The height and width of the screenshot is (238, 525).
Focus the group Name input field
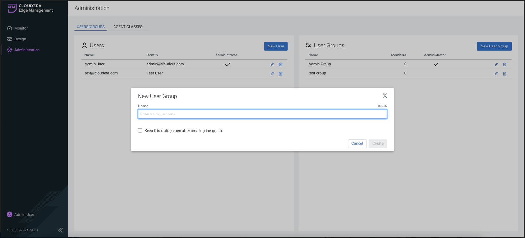tap(262, 114)
